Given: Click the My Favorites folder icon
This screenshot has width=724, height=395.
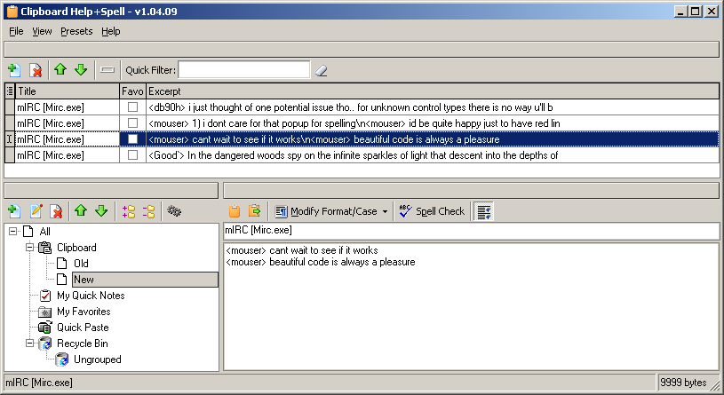Looking at the screenshot, I should point(44,312).
